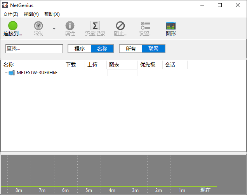The image size is (247, 195).
Task: Toggle the 图形 graph icon
Action: click(171, 26)
